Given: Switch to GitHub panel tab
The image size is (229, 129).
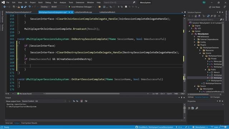Looking at the screenshot, I should click(x=191, y=97).
